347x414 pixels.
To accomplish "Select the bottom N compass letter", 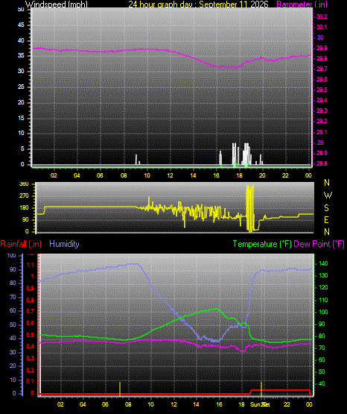I will 327,231.
